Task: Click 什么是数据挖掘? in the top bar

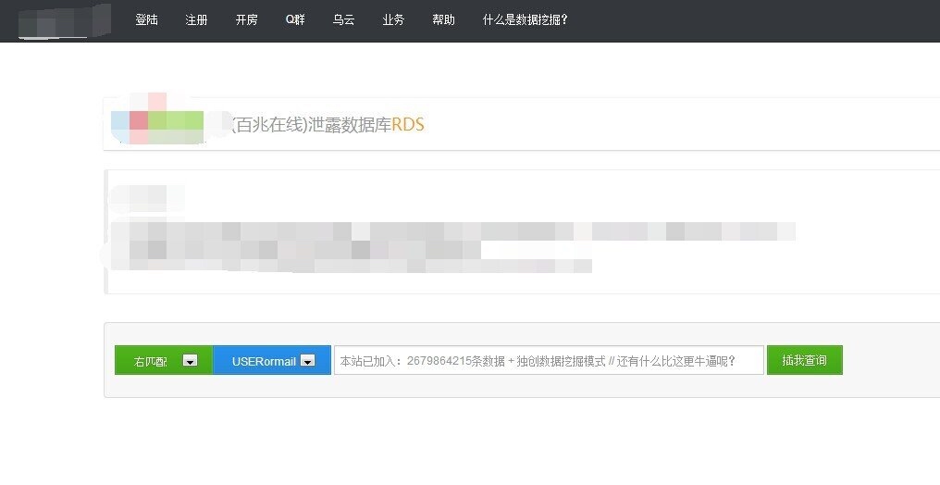Action: tap(525, 19)
